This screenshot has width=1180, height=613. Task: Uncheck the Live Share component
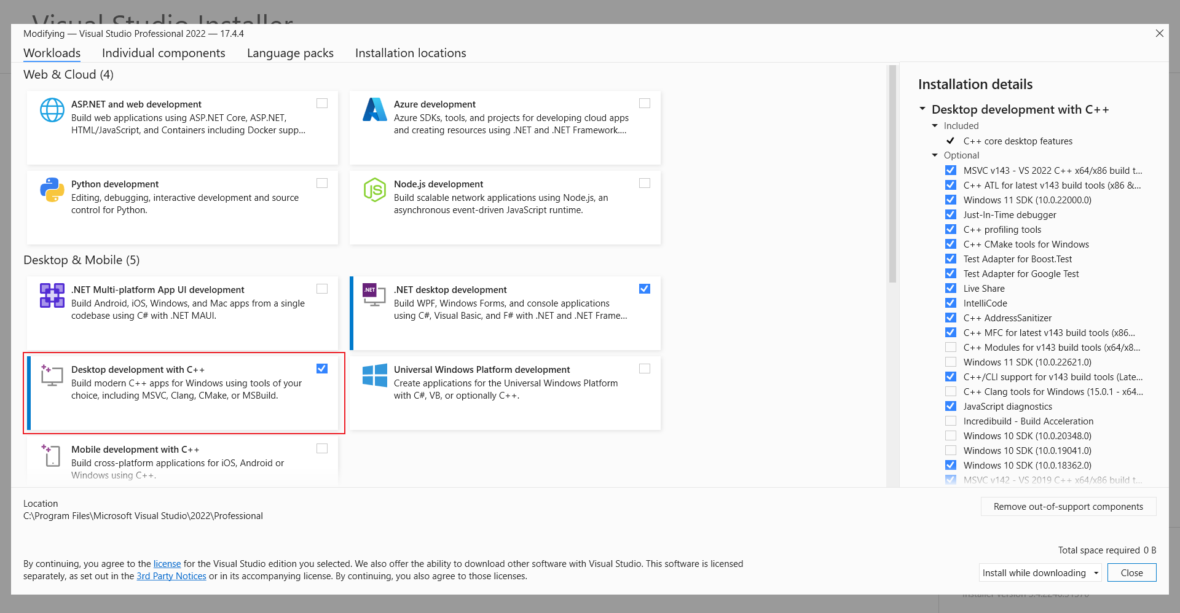pyautogui.click(x=951, y=288)
